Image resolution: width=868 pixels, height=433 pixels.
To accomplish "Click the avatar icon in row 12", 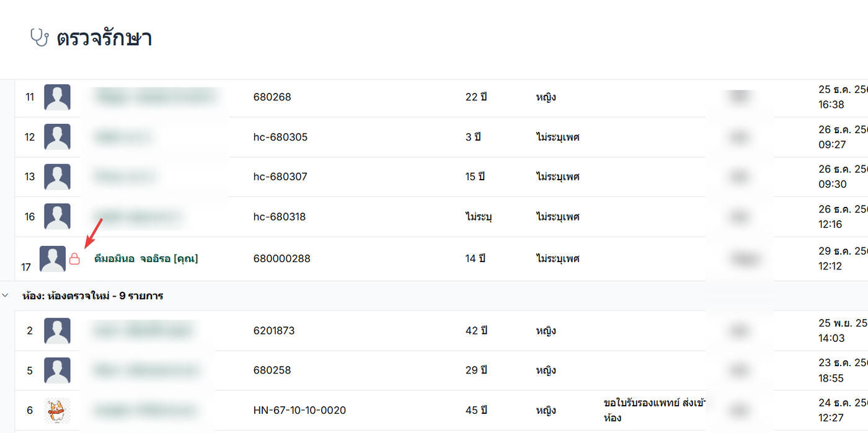I will (57, 137).
